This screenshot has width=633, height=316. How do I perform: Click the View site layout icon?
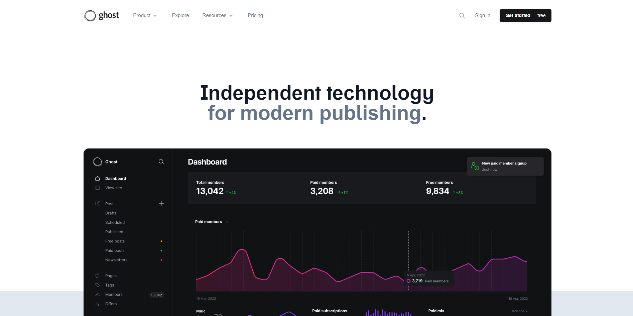point(98,188)
